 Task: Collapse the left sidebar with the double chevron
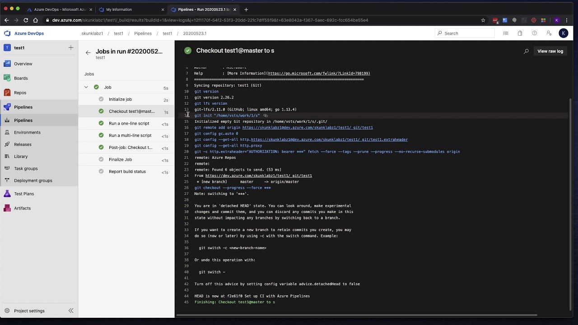pos(71,311)
